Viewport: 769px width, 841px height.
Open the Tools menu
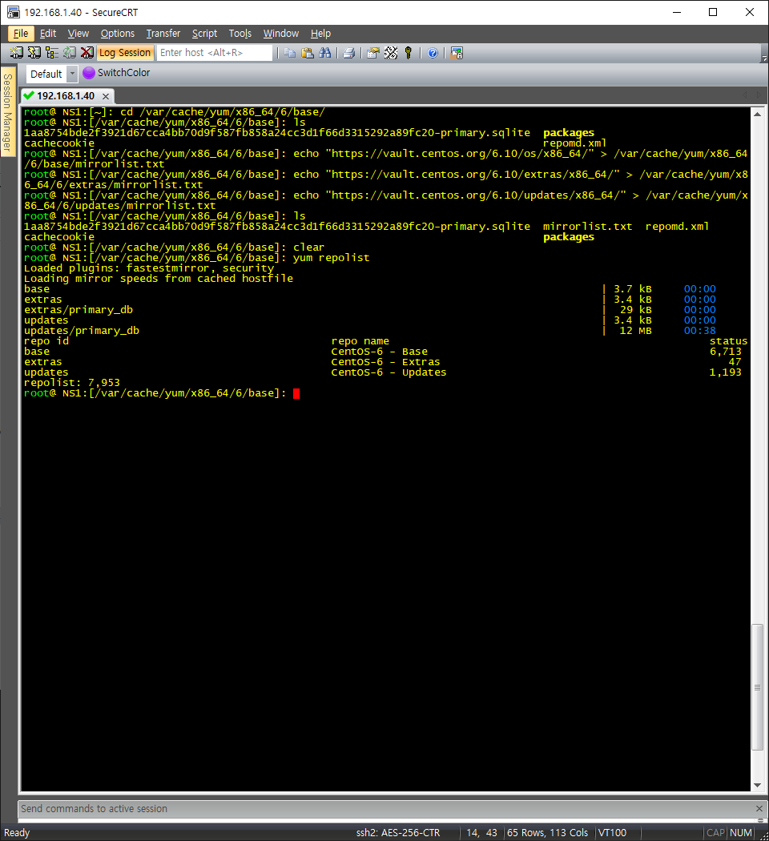240,34
